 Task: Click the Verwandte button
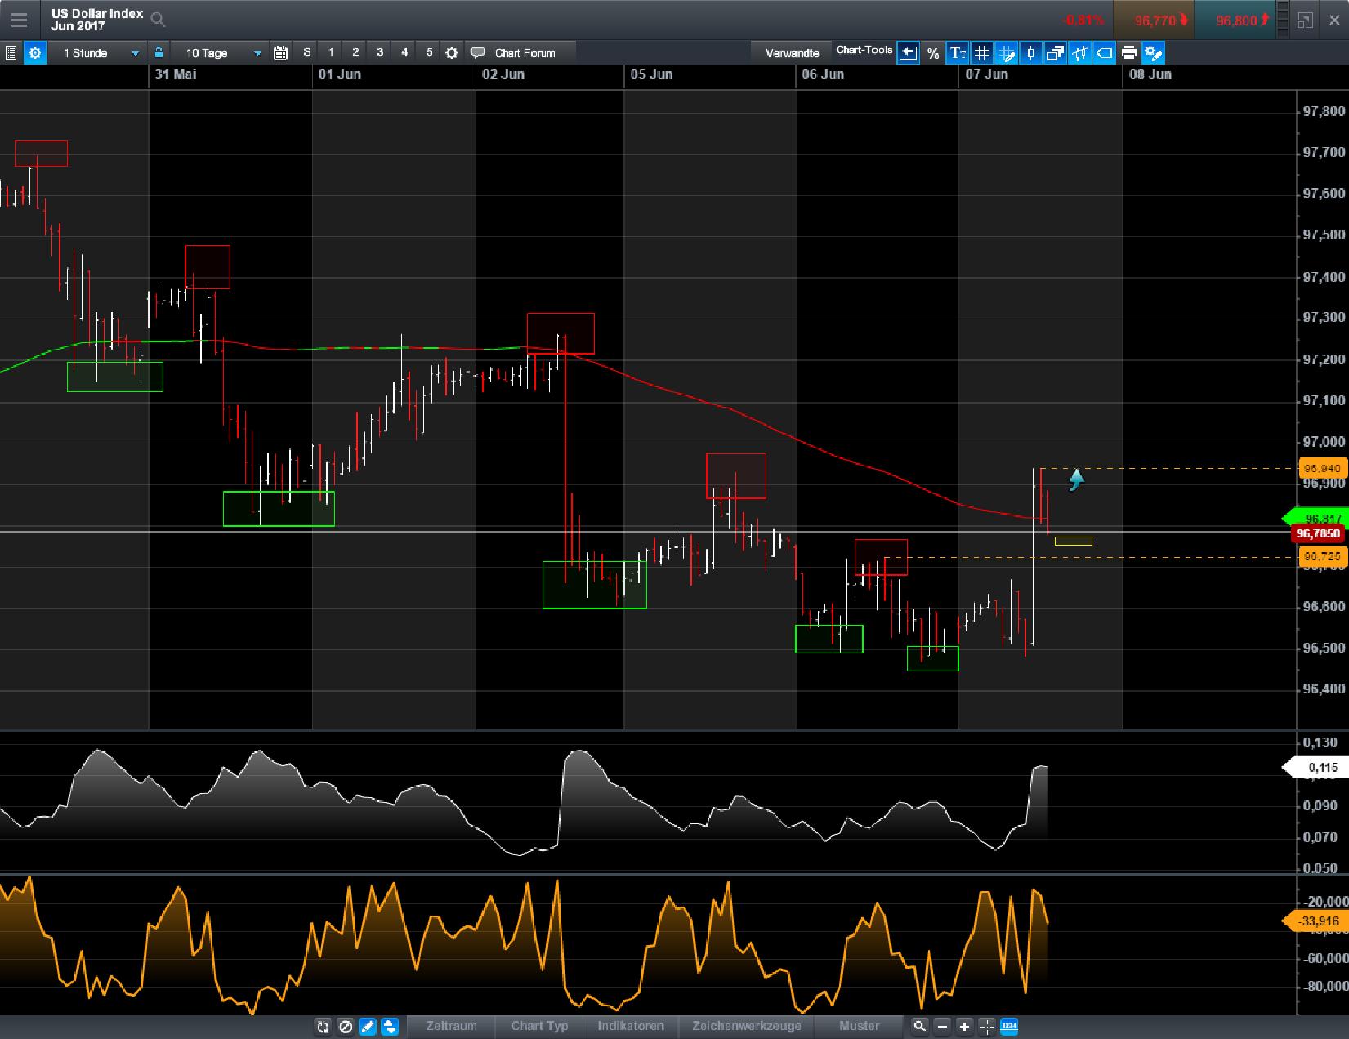[x=791, y=52]
